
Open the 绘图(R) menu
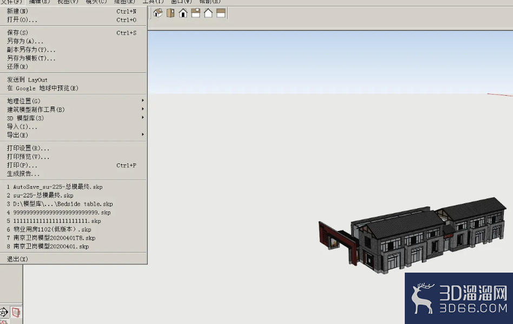pos(124,2)
